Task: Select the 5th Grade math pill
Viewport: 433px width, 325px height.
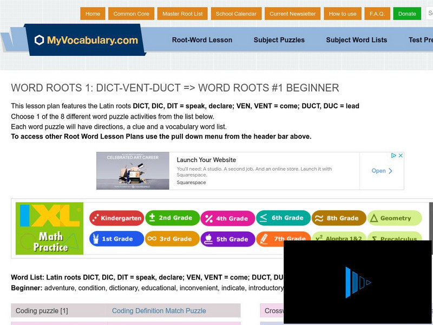Action: click(228, 239)
